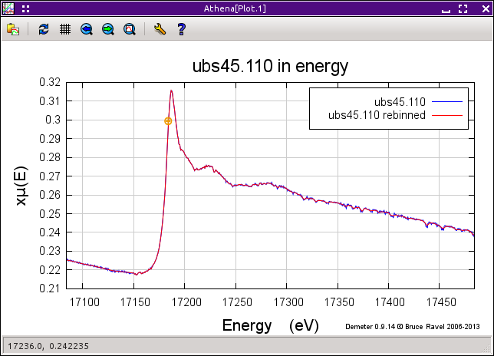This screenshot has width=494, height=356.
Task: Minimize the Athena plot window
Action: click(446, 9)
